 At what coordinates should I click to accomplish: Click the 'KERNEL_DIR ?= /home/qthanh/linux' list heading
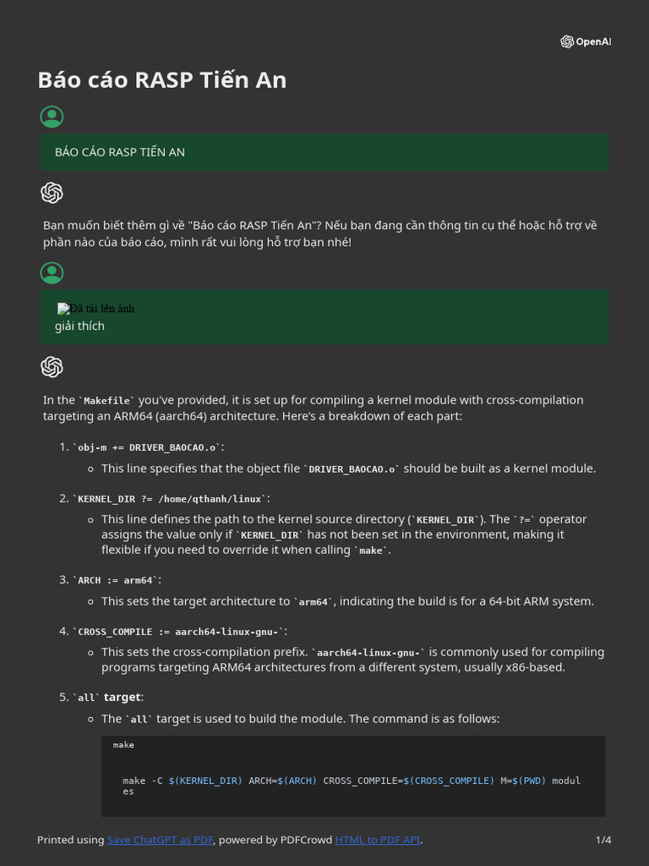coord(171,498)
